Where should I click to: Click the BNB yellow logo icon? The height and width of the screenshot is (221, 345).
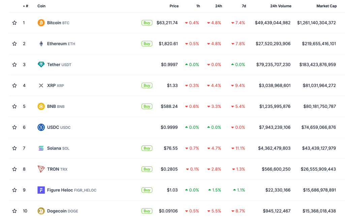[x=41, y=106]
